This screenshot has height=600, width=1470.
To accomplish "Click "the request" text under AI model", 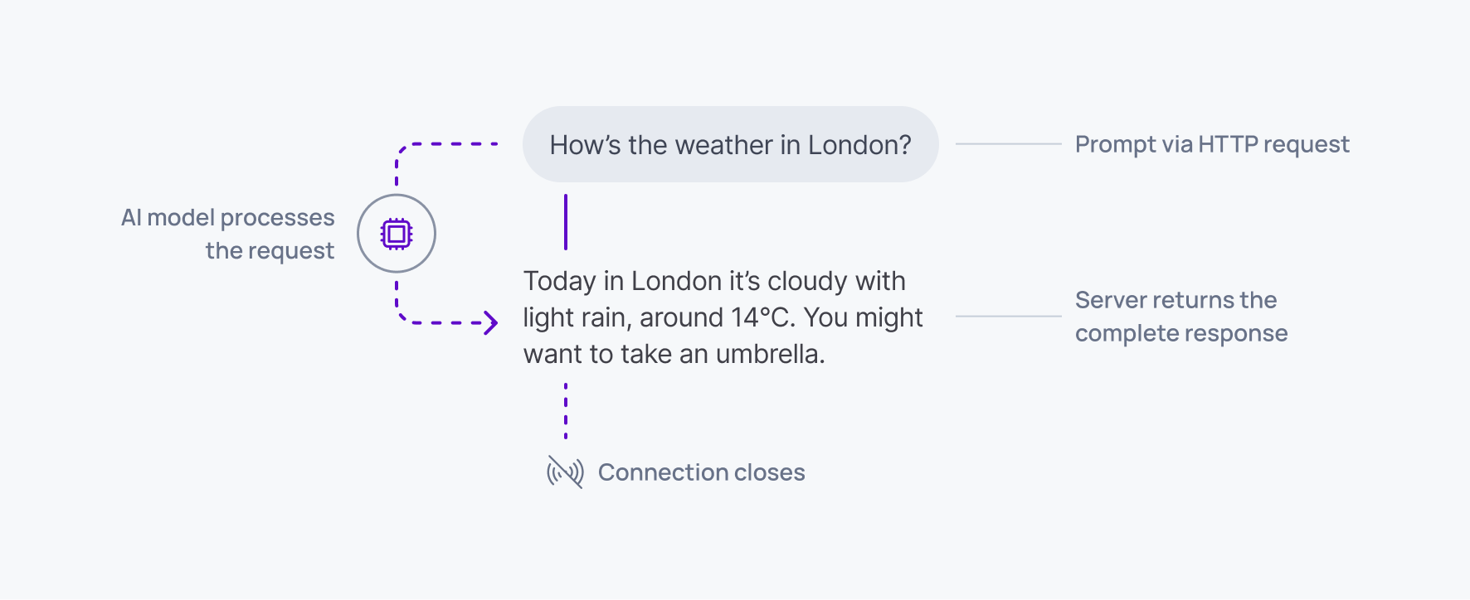I will coord(270,250).
